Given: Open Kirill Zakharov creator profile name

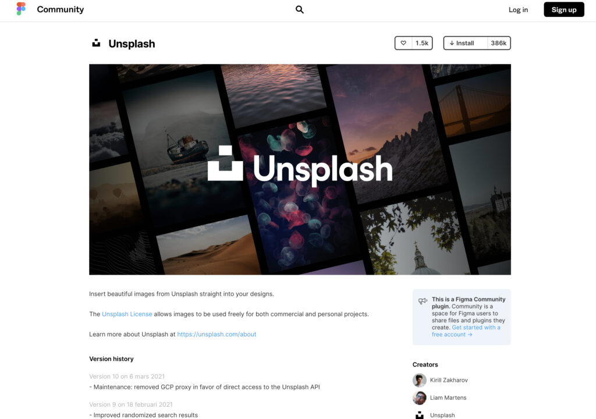Looking at the screenshot, I should pyautogui.click(x=449, y=380).
